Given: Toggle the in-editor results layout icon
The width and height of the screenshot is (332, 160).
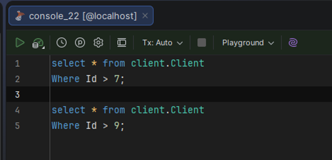Looking at the screenshot, I should [x=122, y=43].
